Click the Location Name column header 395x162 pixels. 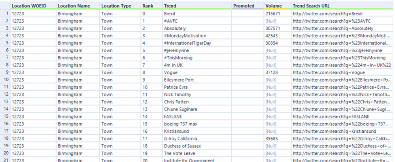(x=77, y=6)
